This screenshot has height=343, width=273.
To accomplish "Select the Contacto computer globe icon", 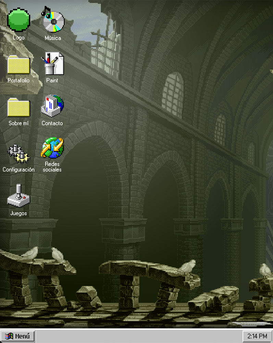I will 52,106.
